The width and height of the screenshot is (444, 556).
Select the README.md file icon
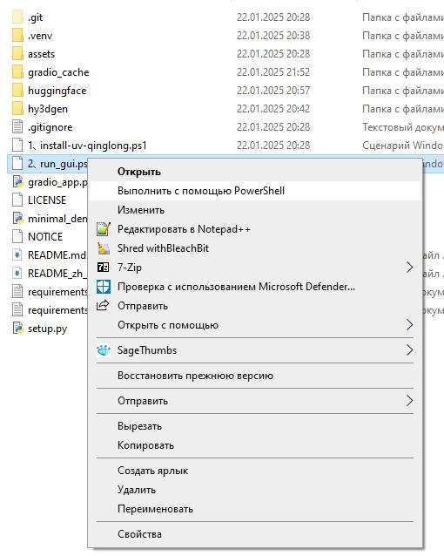pos(17,255)
